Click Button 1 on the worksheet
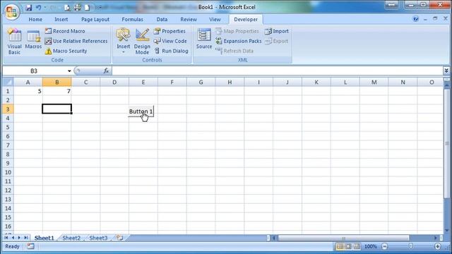This screenshot has width=452, height=254. tap(141, 111)
